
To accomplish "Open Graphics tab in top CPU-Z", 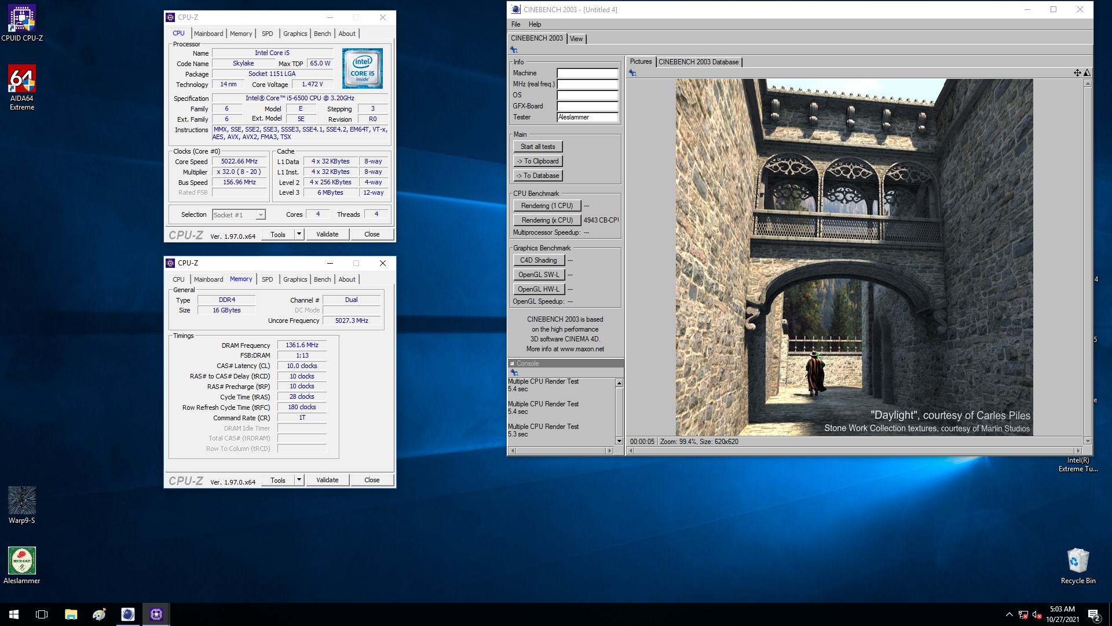I will [295, 34].
